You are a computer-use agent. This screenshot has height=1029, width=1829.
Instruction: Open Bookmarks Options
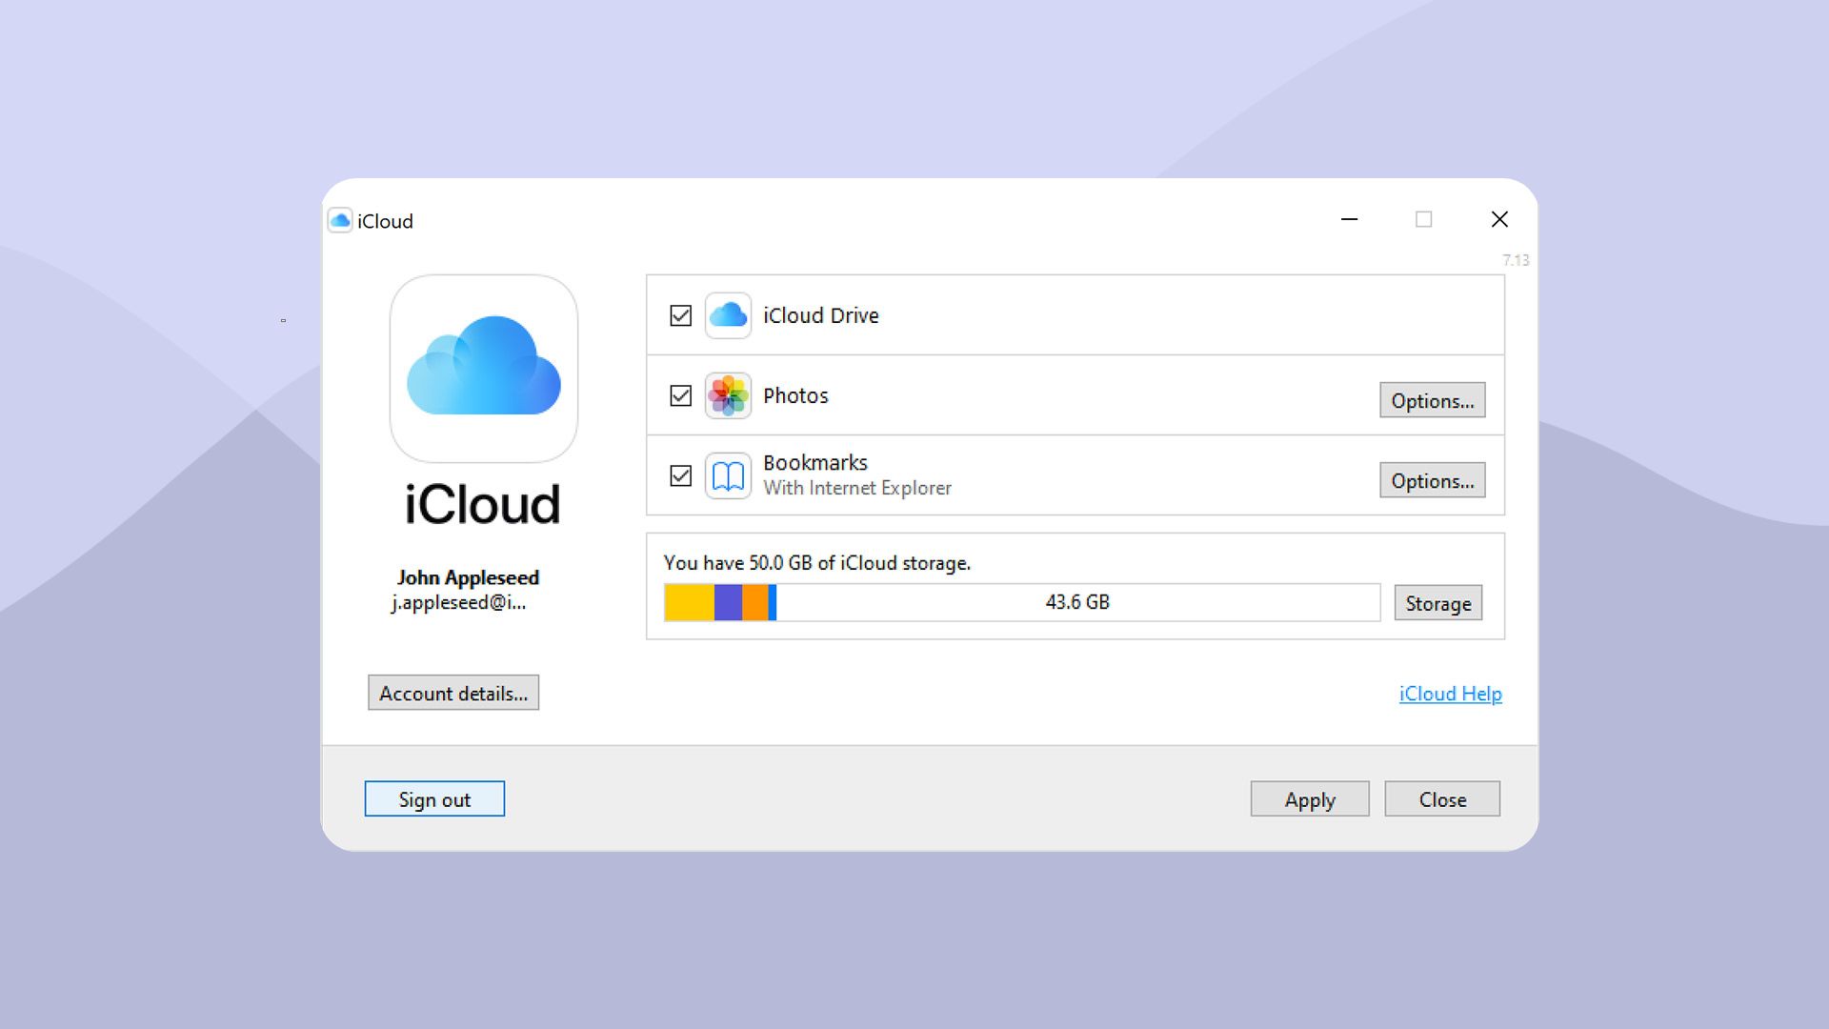click(1432, 480)
